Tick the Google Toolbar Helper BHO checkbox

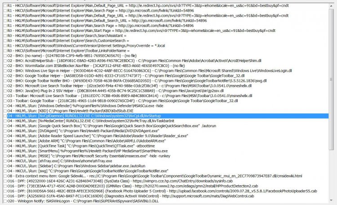[x=5, y=76]
